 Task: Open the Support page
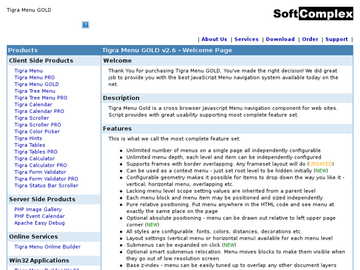(337, 39)
